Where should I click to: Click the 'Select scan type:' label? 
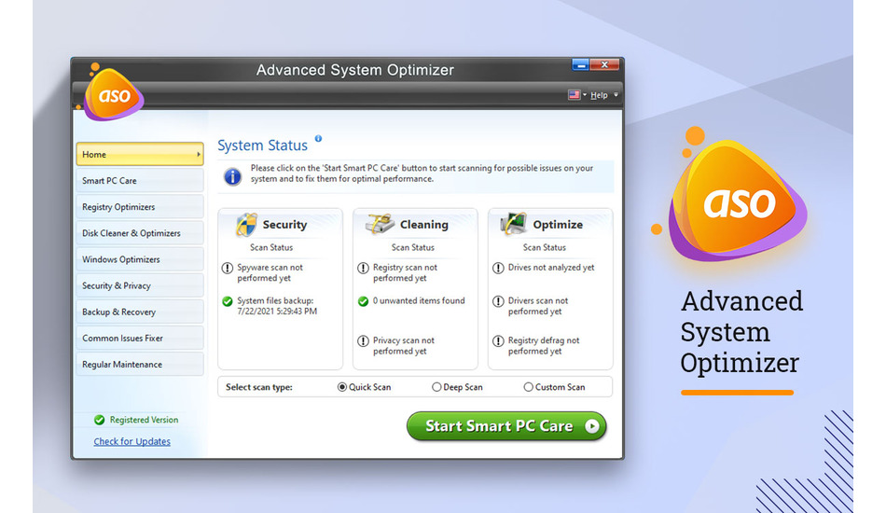coord(258,387)
